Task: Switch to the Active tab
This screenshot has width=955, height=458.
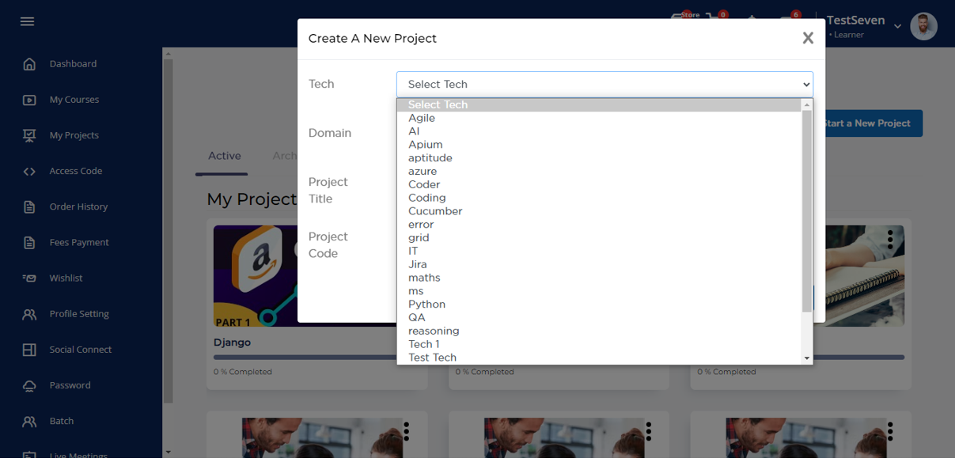Action: [x=224, y=156]
